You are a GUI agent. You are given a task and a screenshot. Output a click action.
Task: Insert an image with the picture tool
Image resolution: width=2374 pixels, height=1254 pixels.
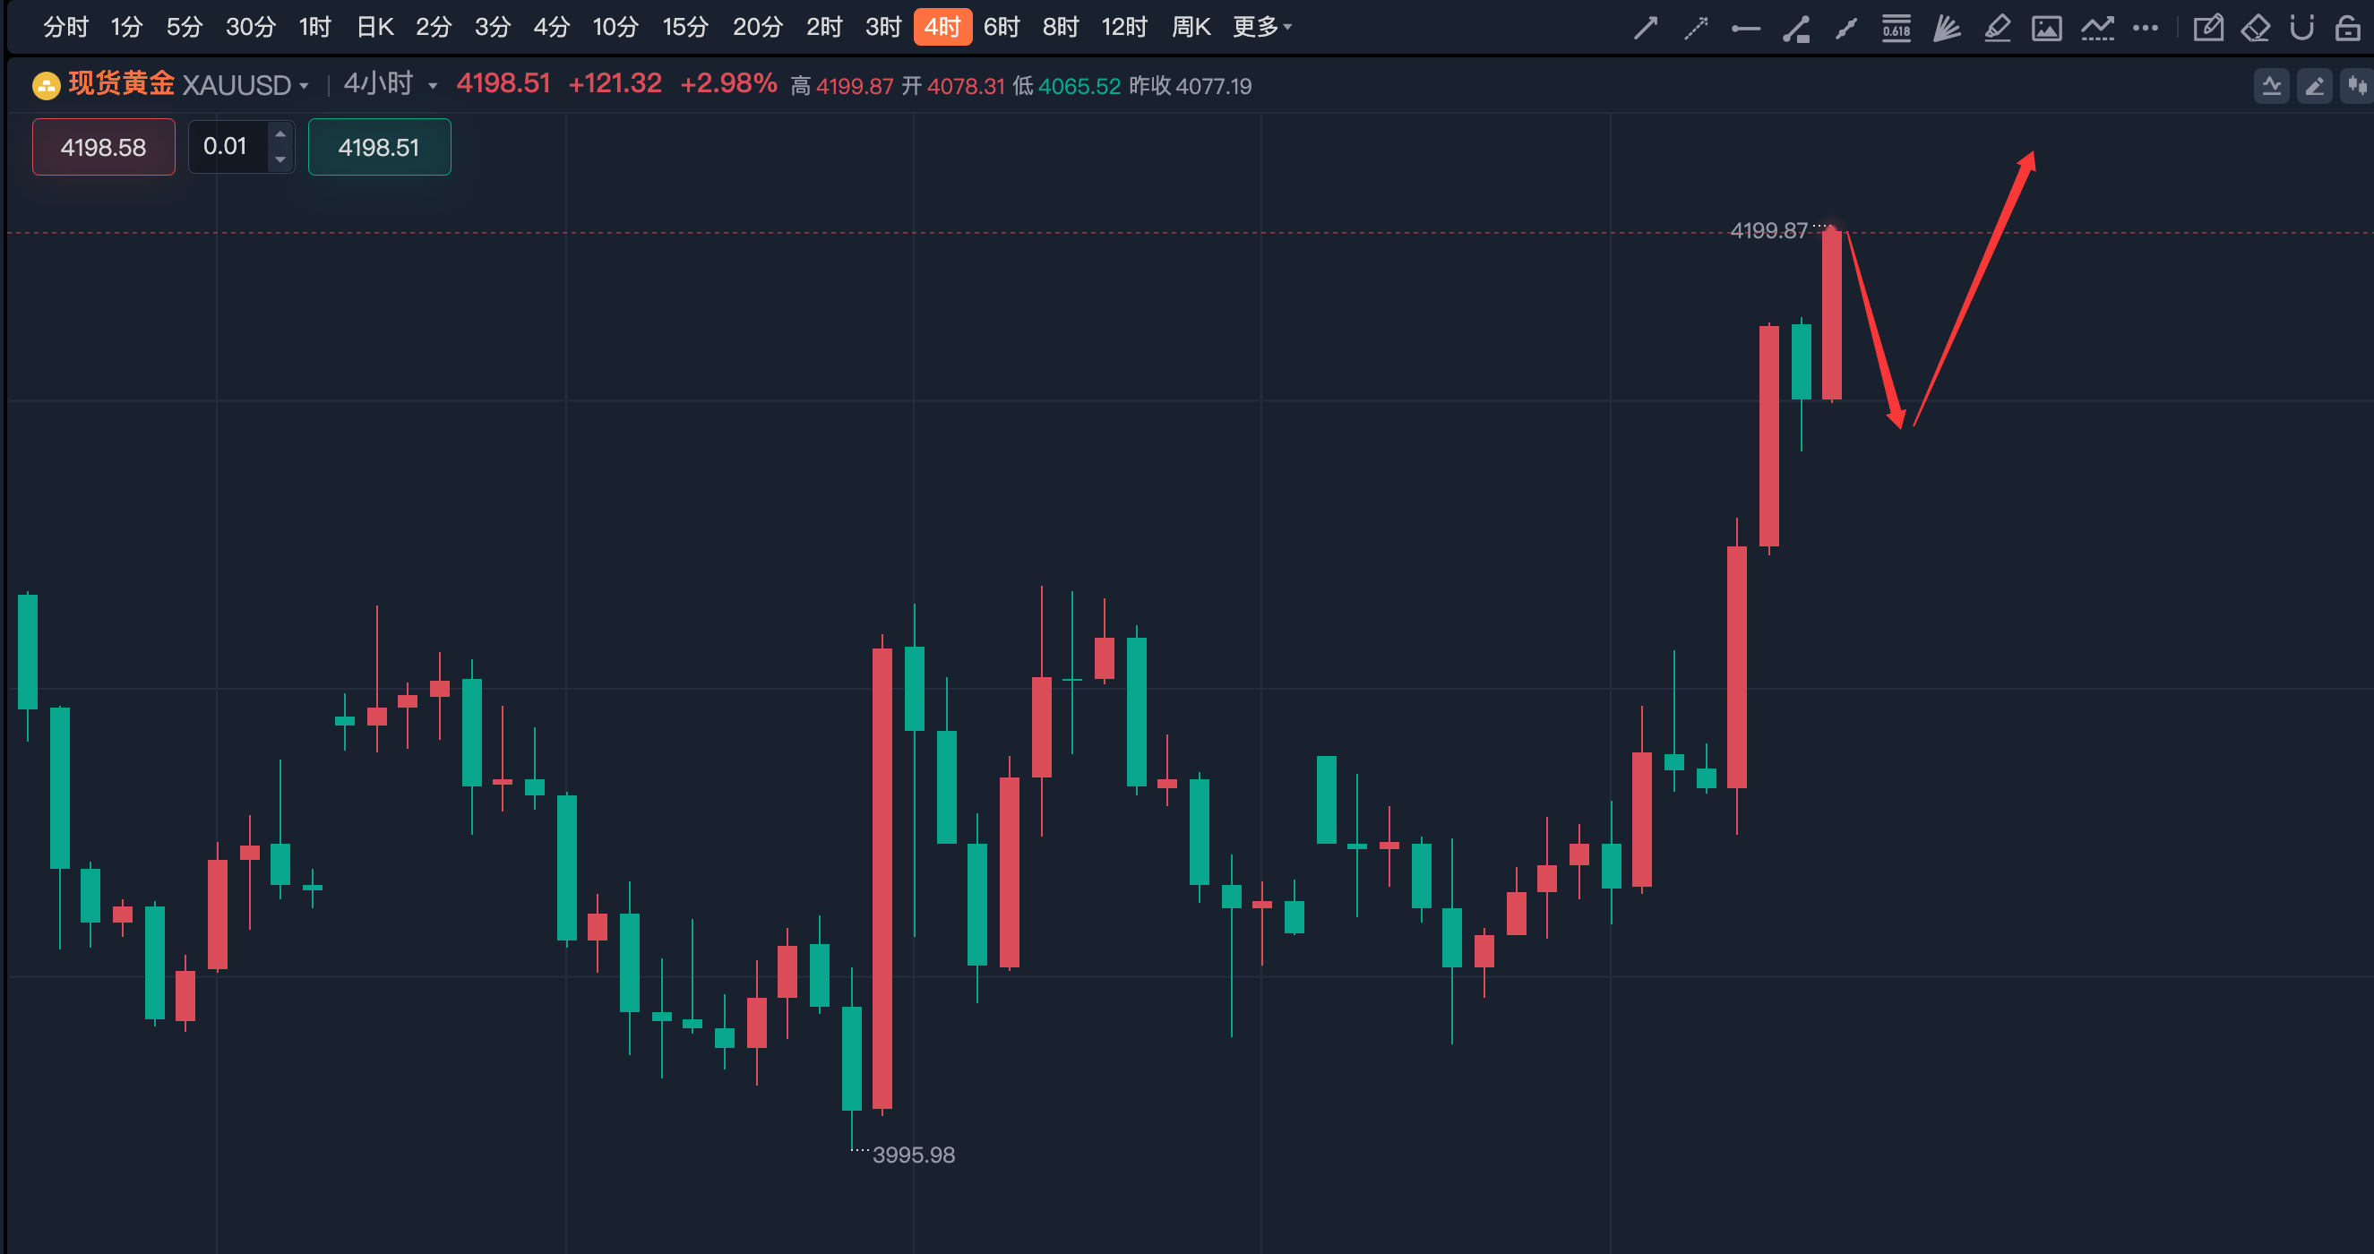[2046, 29]
